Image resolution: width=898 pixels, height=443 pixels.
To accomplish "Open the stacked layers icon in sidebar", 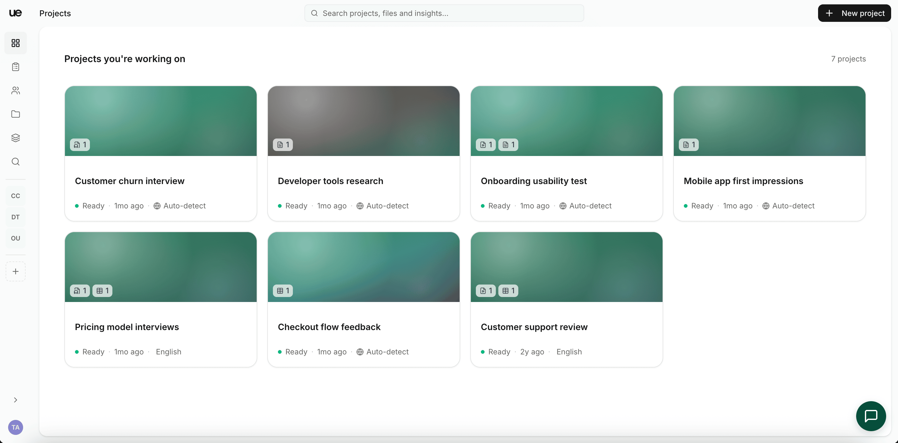I will [15, 138].
